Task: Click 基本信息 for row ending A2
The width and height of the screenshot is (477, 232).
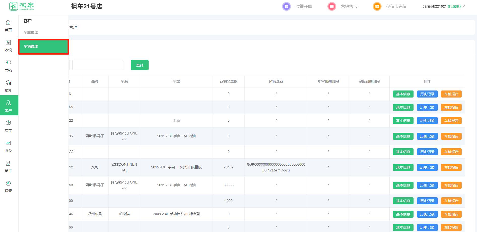Action: [x=403, y=152]
